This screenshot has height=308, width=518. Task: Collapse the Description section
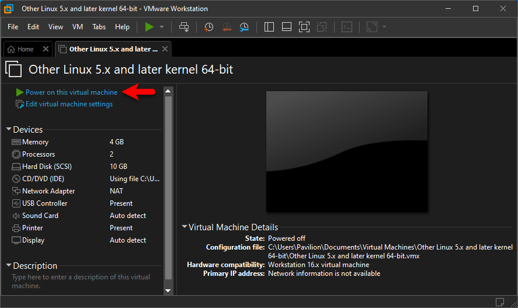[x=9, y=265]
